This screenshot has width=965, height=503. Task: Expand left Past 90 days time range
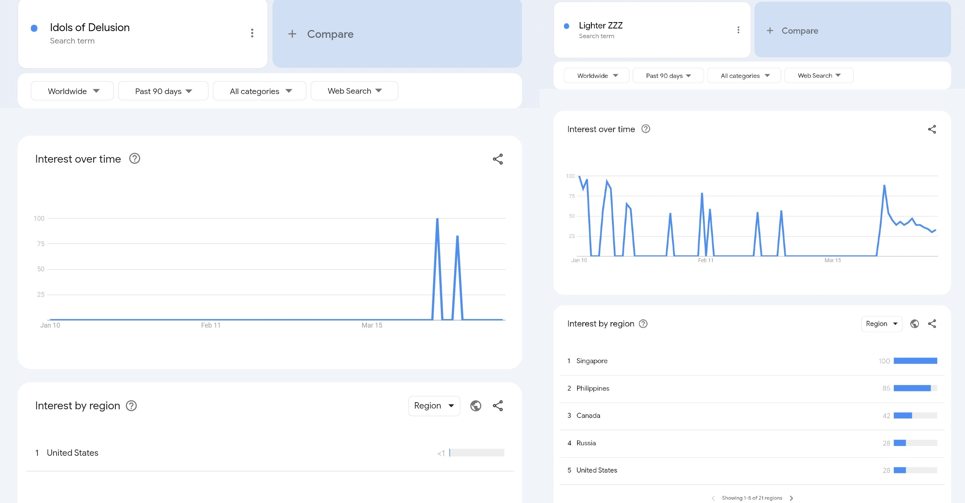point(163,91)
